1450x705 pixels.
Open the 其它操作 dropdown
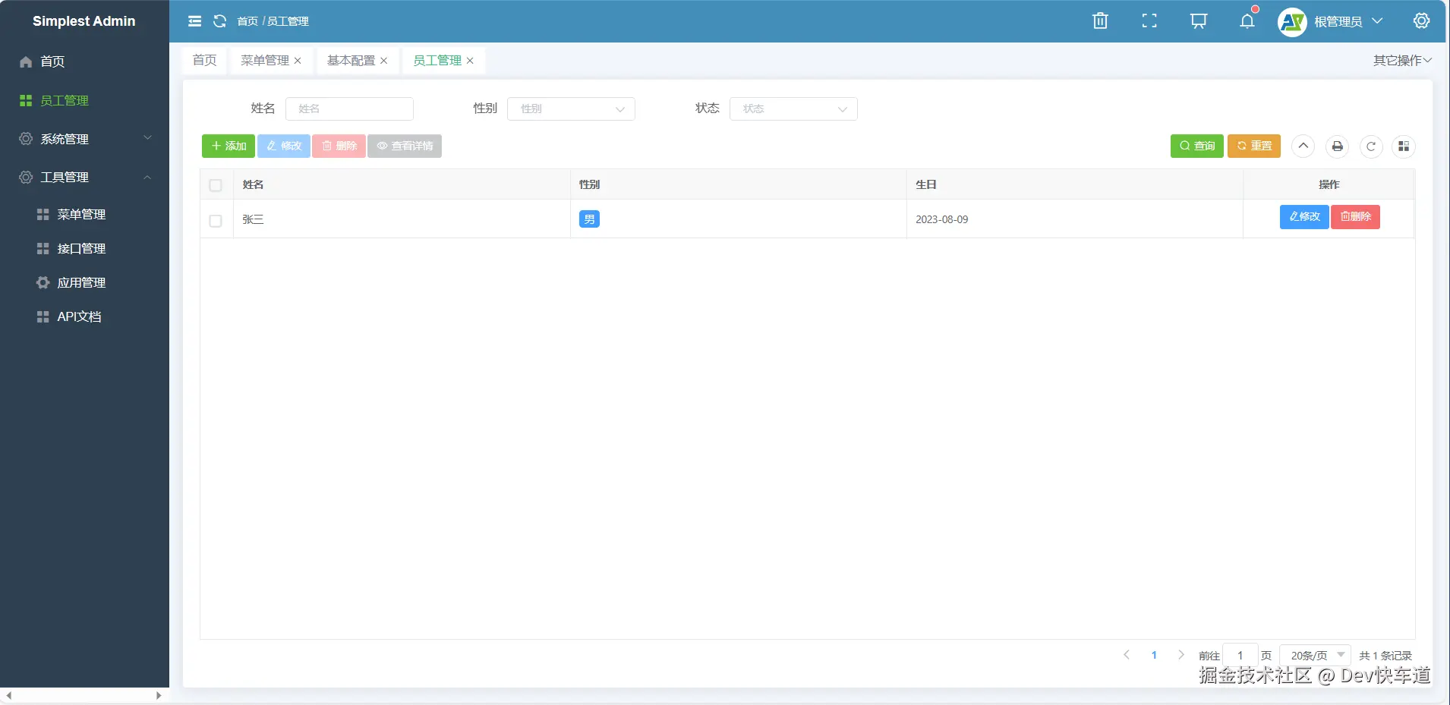click(x=1402, y=61)
